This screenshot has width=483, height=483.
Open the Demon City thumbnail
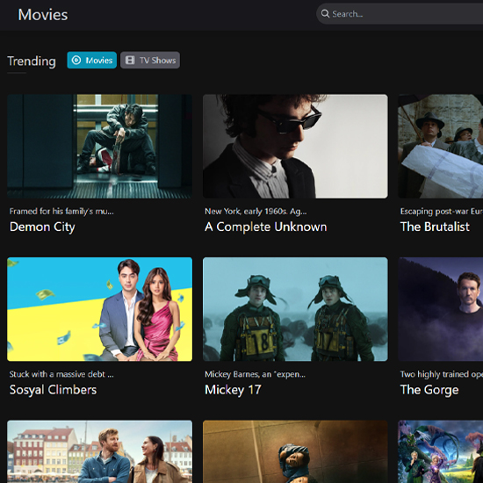[x=99, y=147]
